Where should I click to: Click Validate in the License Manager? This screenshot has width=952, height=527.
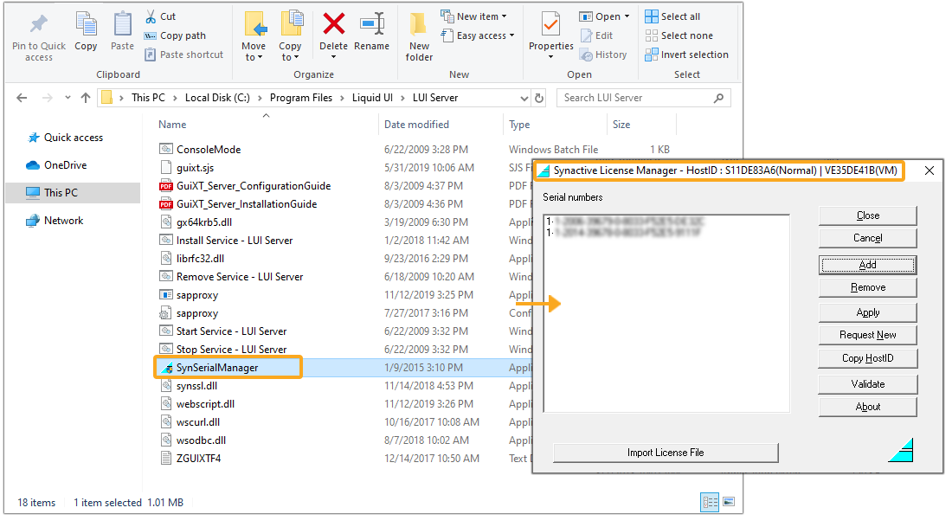pos(867,383)
